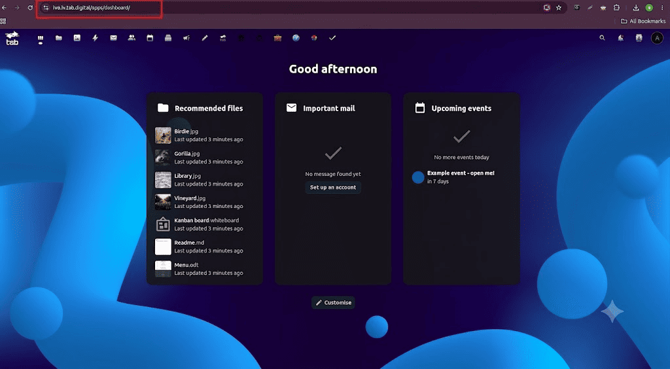Image resolution: width=670 pixels, height=369 pixels.
Task: Click the Customise button
Action: tap(333, 302)
